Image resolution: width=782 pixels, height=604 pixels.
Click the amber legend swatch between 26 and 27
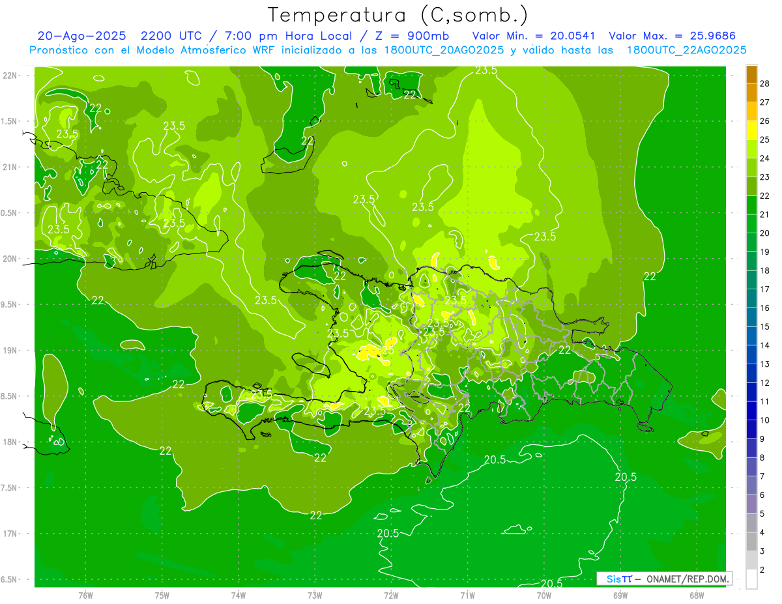[751, 111]
